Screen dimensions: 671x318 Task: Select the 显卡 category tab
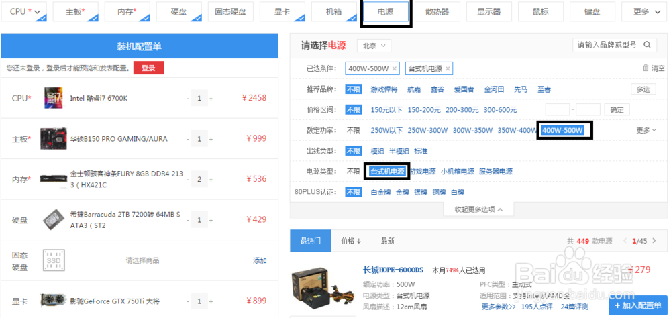[282, 12]
